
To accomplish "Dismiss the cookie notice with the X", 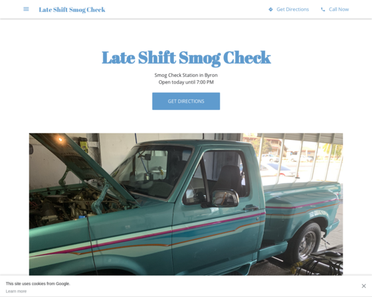I will (364, 286).
